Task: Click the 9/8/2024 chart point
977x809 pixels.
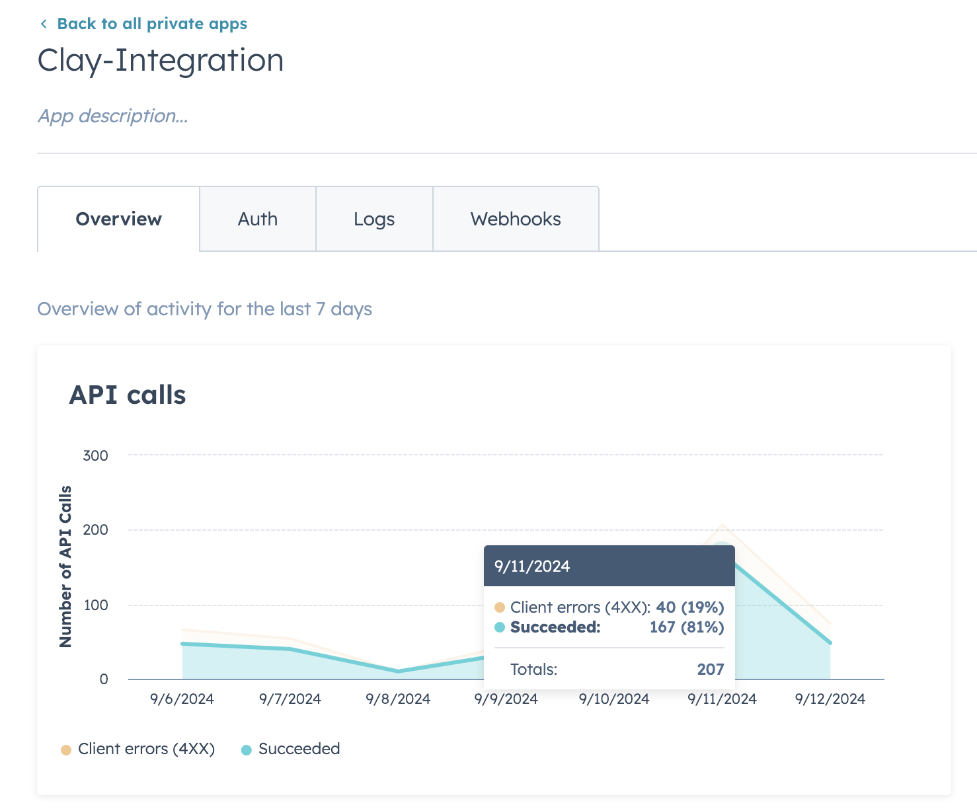Action: point(398,672)
